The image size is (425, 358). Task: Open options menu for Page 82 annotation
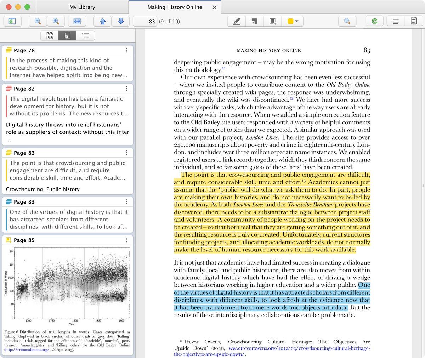(126, 89)
